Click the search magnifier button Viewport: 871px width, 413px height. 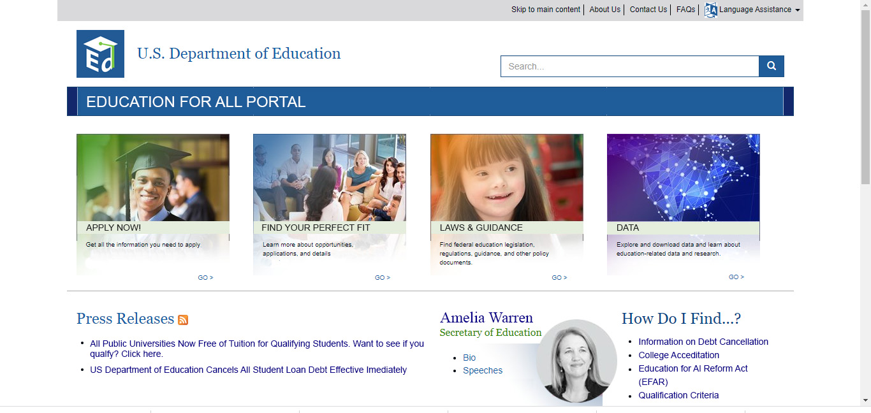(x=772, y=66)
